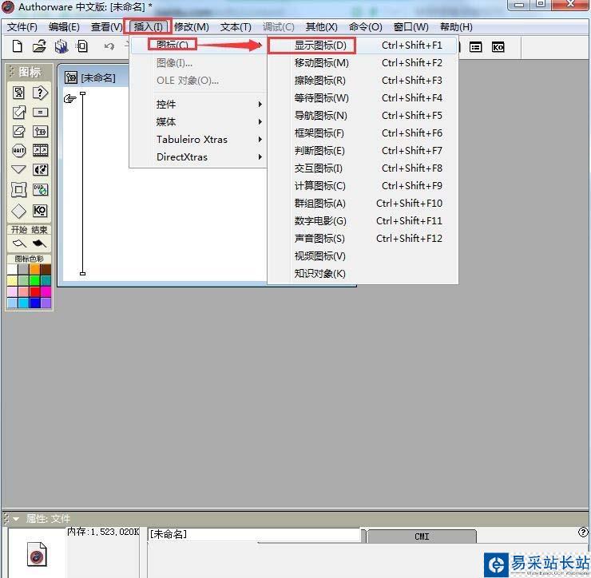Image resolution: width=591 pixels, height=578 pixels.
Task: Pick the bright green icon color swatch
Action: point(34,280)
